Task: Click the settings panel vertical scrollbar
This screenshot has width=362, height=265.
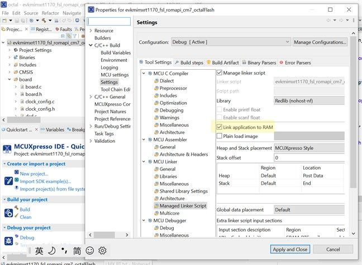Action: pyautogui.click(x=353, y=113)
